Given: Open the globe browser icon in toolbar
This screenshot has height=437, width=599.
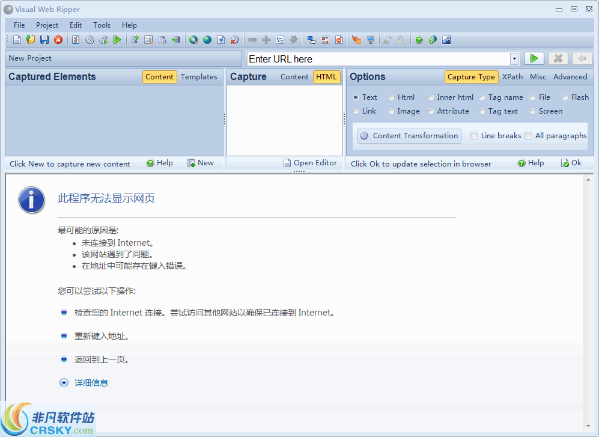Looking at the screenshot, I should pos(207,39).
